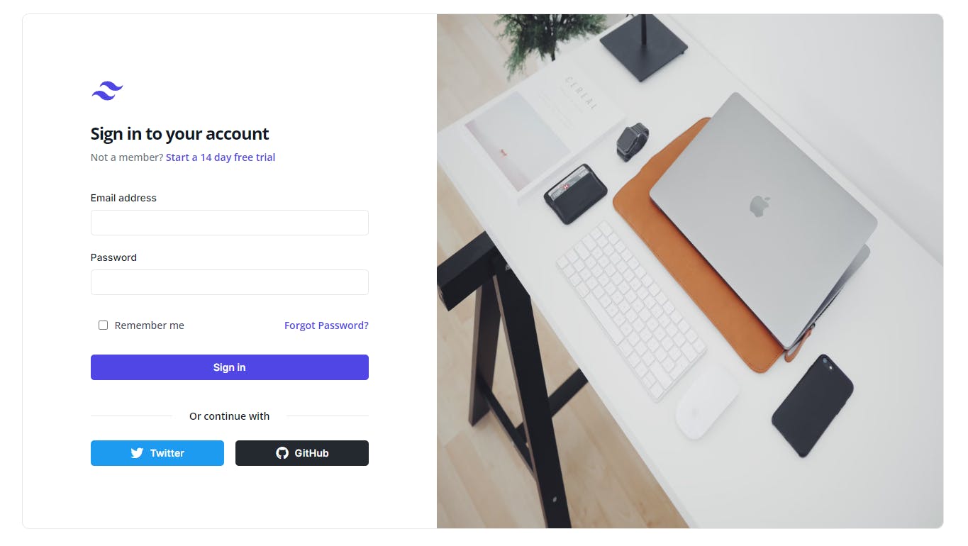Submit using the purple Sign in button

230,367
